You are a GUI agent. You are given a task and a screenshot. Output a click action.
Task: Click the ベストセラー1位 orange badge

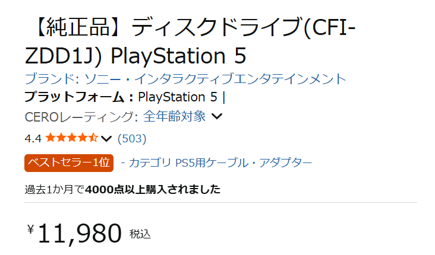69,162
